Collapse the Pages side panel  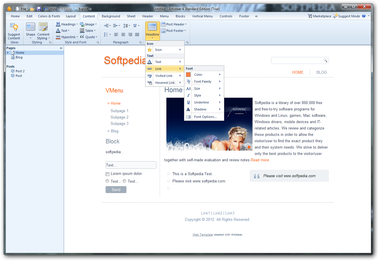pos(61,48)
